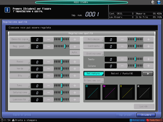Select the Rosso label button
Viewport: 163px width, 122px height.
(x=20, y=62)
